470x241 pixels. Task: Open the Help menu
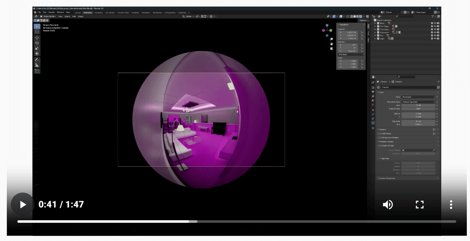coord(68,12)
